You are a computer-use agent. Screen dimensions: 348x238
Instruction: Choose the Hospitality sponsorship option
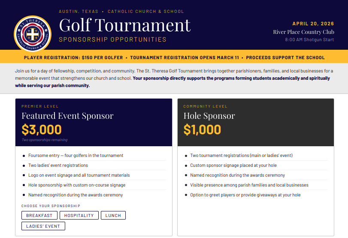79,215
